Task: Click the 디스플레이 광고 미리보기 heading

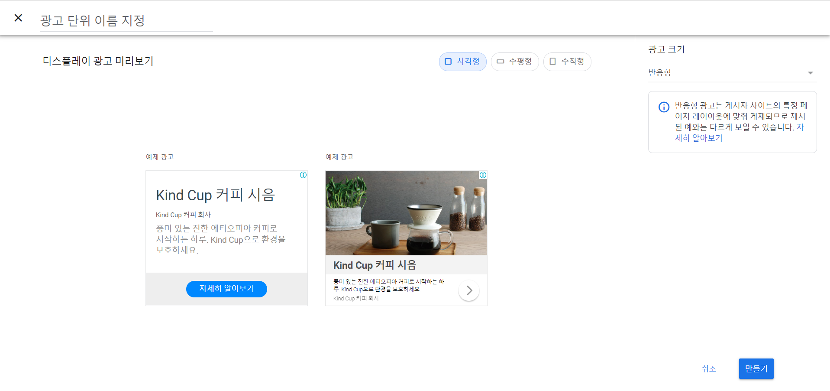Action: 98,61
